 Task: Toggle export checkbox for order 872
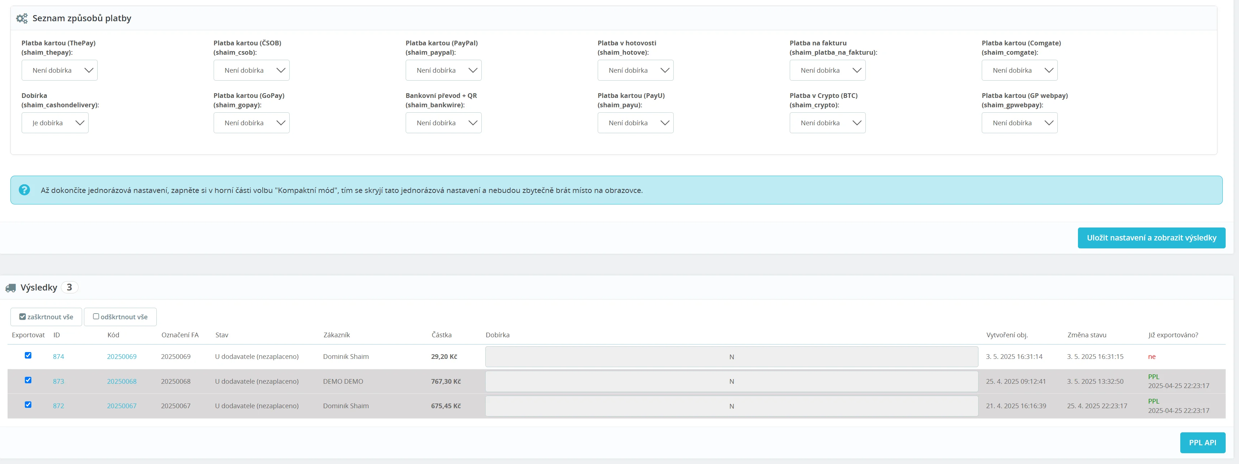pos(28,405)
